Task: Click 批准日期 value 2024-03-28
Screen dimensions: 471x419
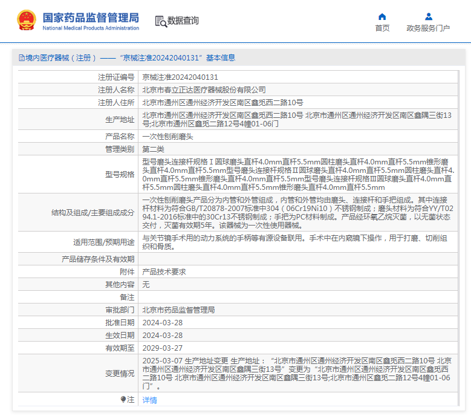Action: click(163, 323)
